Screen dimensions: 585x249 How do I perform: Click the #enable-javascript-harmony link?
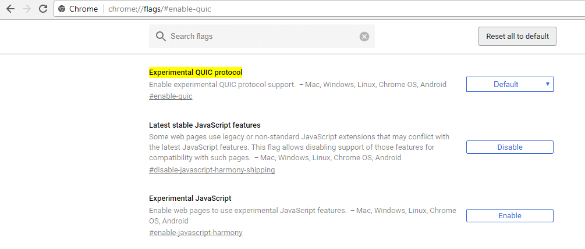(x=196, y=233)
